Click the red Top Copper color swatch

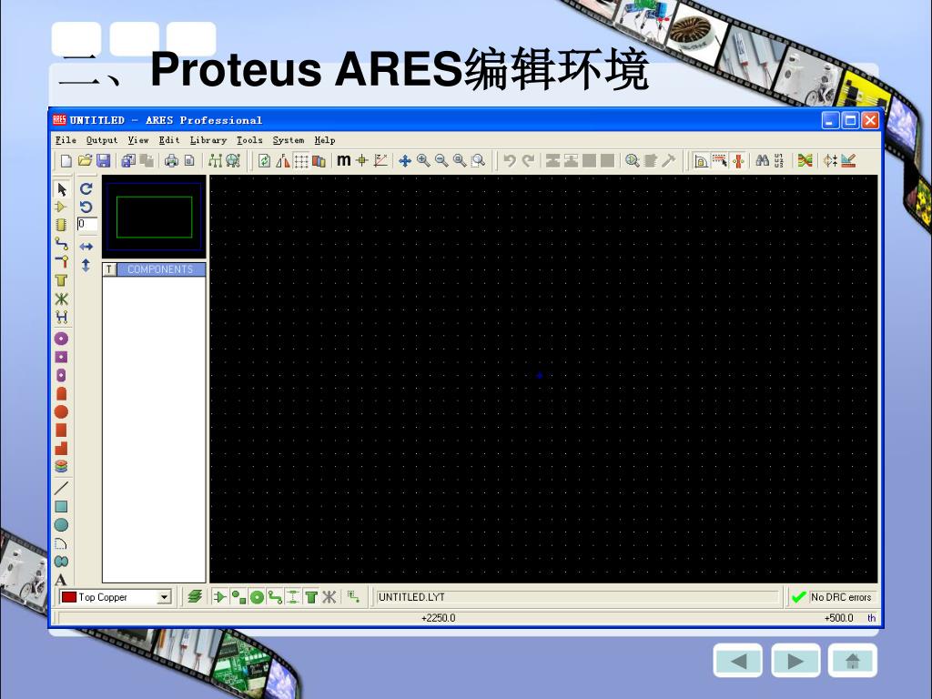tap(69, 597)
